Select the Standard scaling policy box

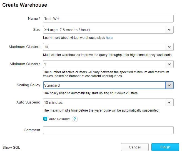coord(104,85)
